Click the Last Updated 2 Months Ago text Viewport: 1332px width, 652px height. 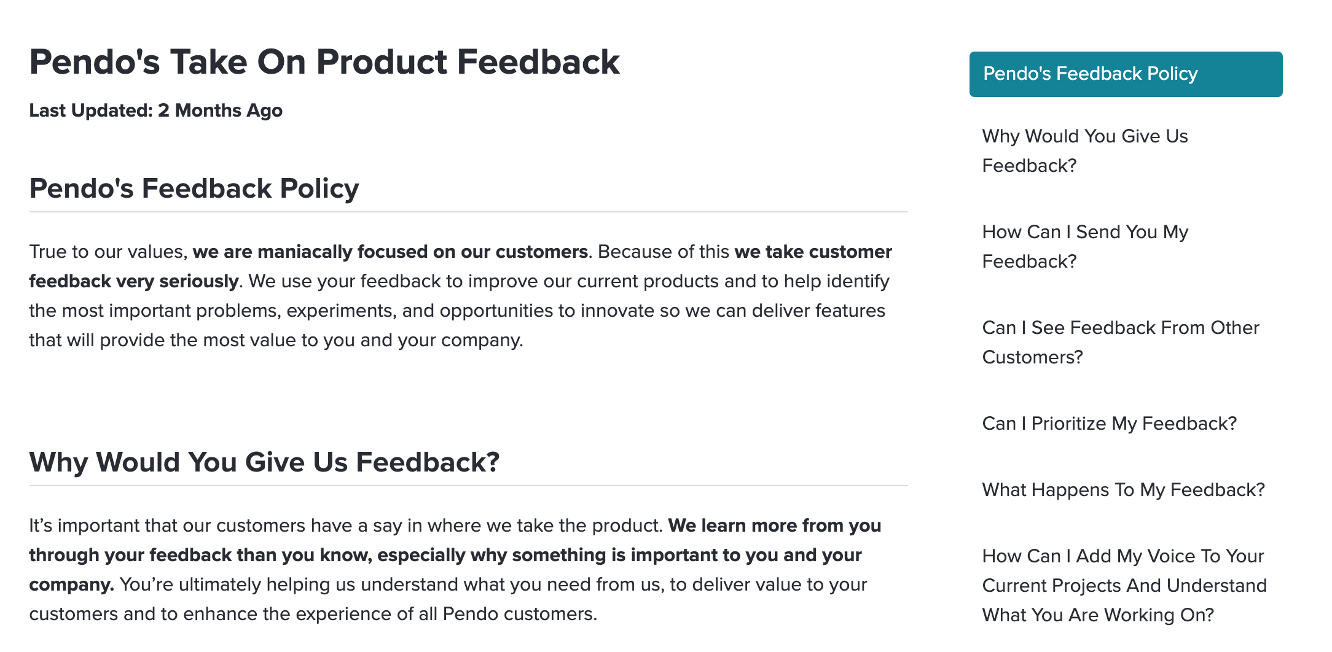coord(156,111)
